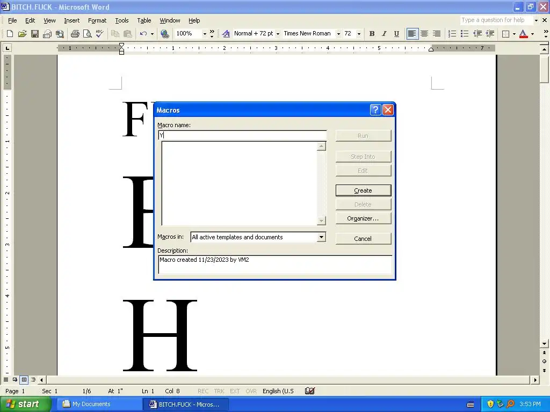Click the Organizer... button

click(363, 218)
